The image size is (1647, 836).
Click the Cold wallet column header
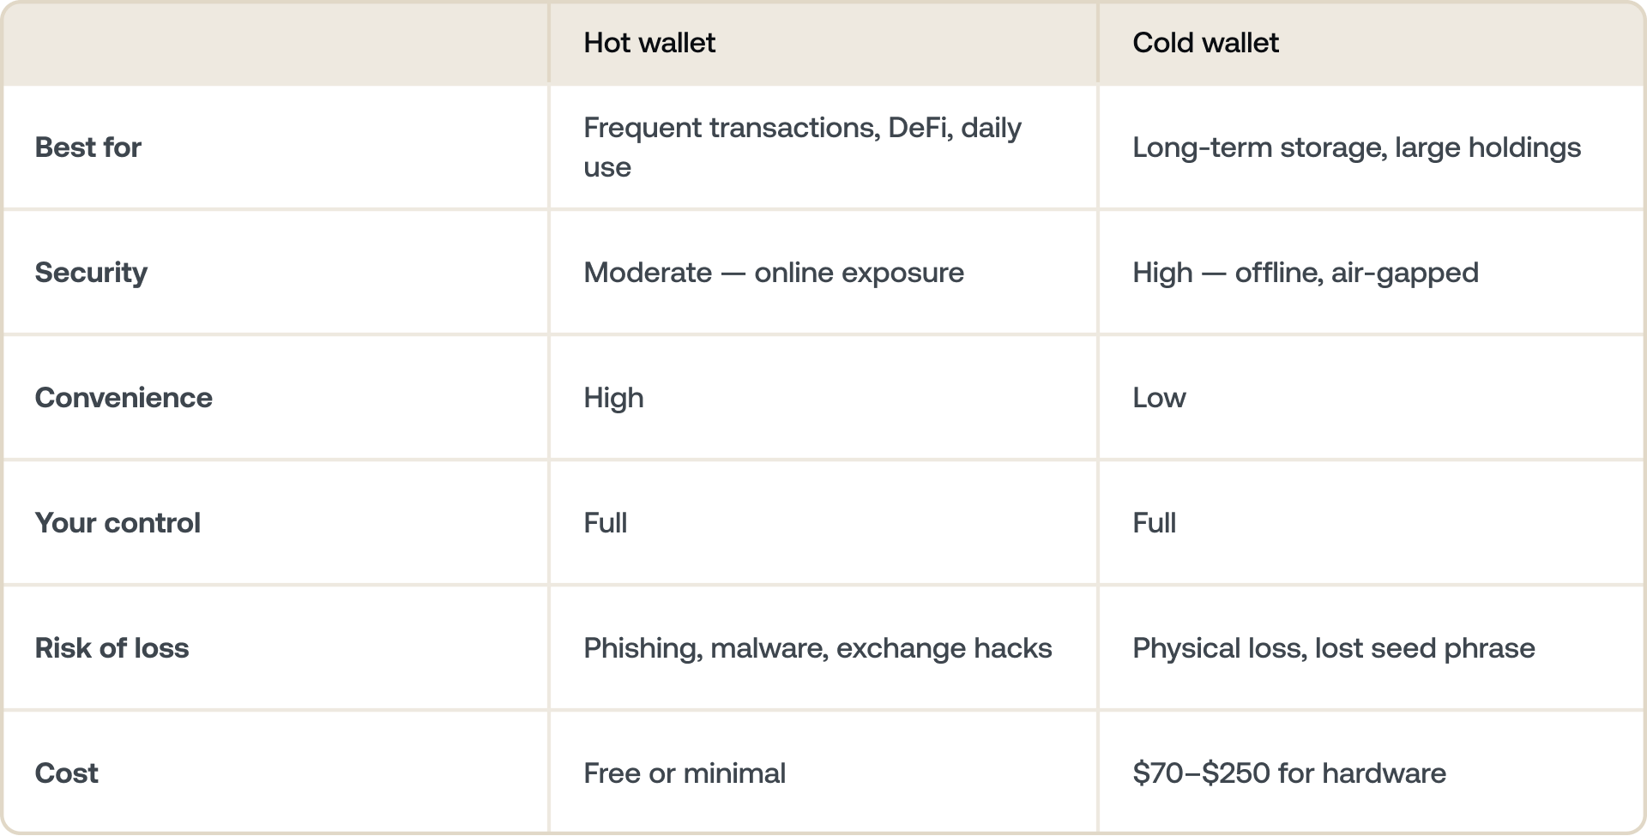[1205, 43]
